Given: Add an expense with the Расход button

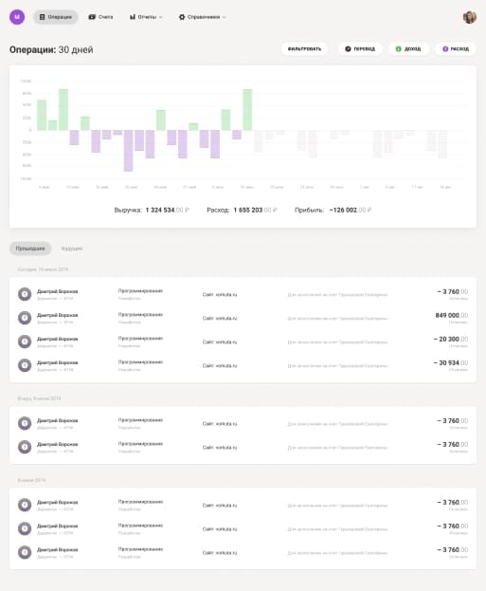Looking at the screenshot, I should 455,49.
